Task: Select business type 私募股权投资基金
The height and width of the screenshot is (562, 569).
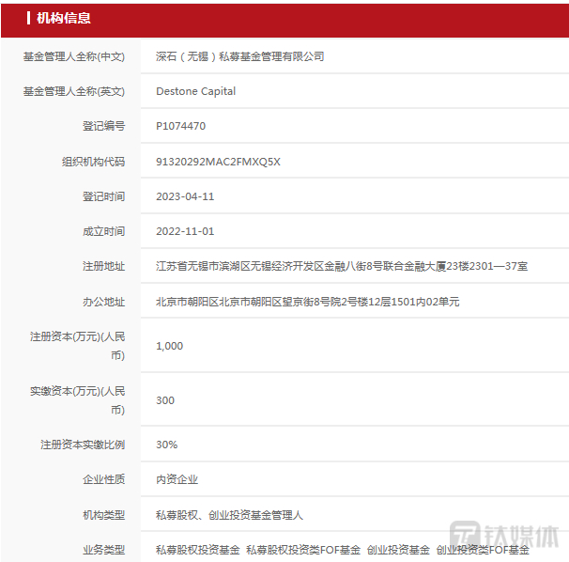Action: 198,550
